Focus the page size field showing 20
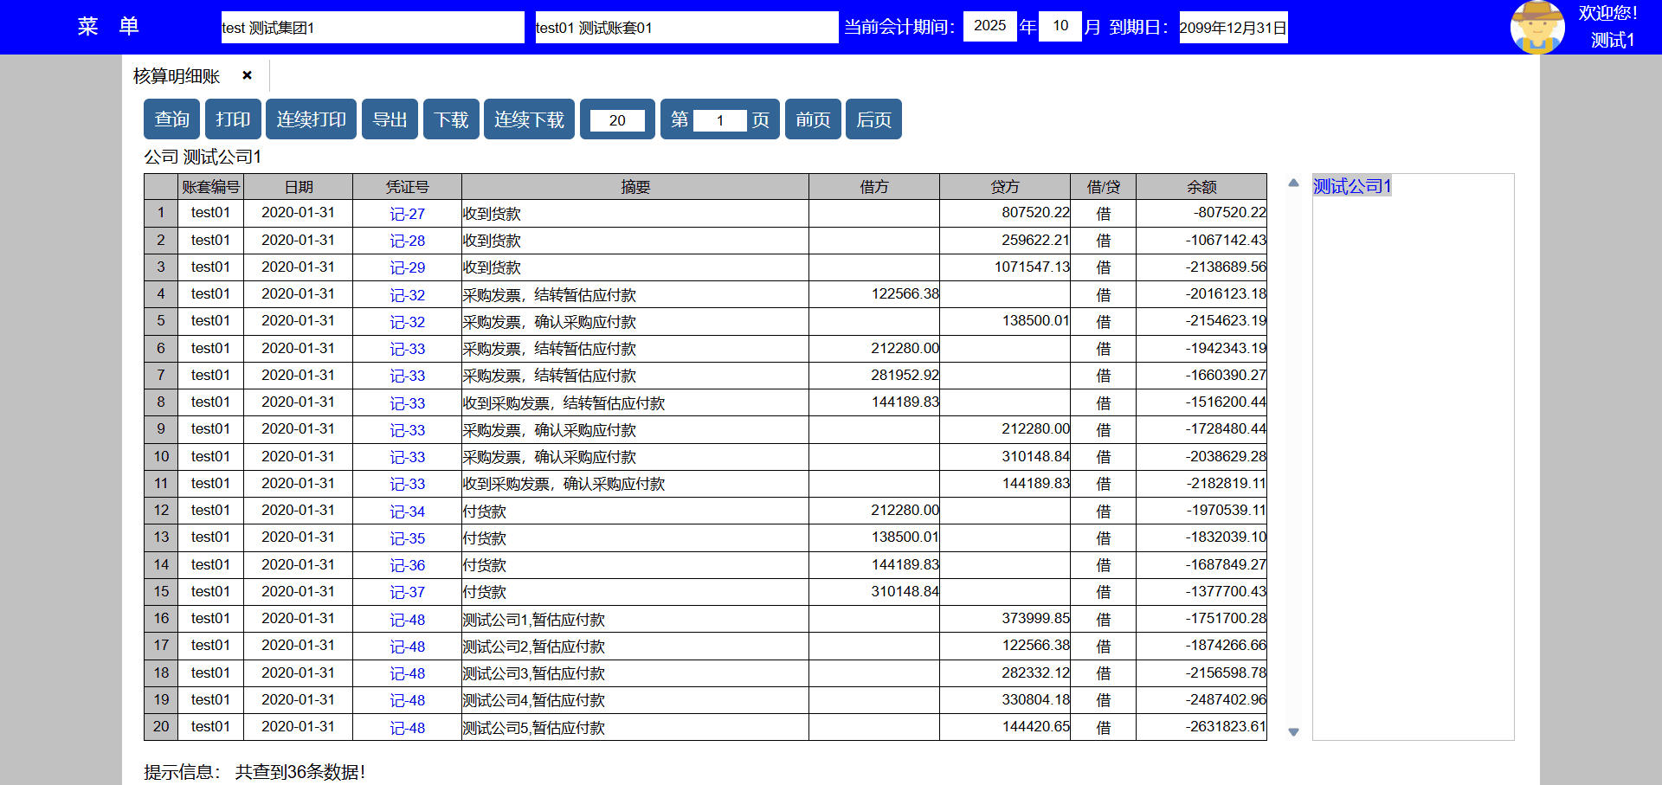1662x785 pixels. [617, 120]
